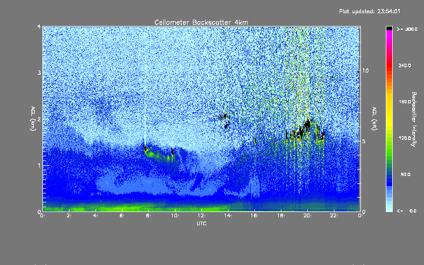Click the '5' kft tick label on right axis
424x265 pixels.
[364, 142]
